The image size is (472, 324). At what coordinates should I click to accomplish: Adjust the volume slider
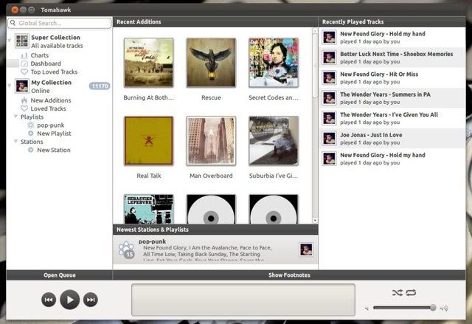pos(405,308)
